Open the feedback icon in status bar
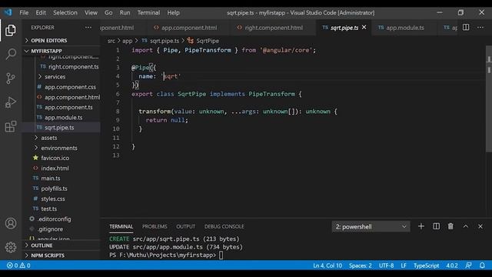This screenshot has height=277, width=492. [x=468, y=265]
